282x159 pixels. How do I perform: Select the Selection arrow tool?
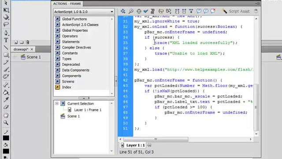(6, 3)
